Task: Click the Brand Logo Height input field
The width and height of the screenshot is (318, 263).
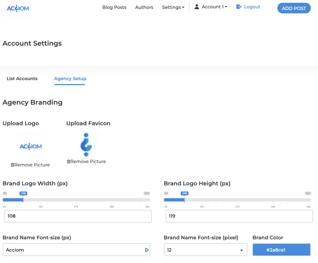Action: 239,216
